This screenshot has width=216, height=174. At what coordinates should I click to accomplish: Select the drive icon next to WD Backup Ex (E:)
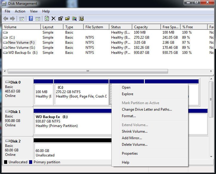[5, 53]
